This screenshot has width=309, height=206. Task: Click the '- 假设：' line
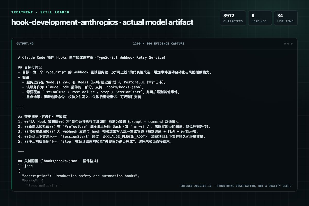pos(24,77)
